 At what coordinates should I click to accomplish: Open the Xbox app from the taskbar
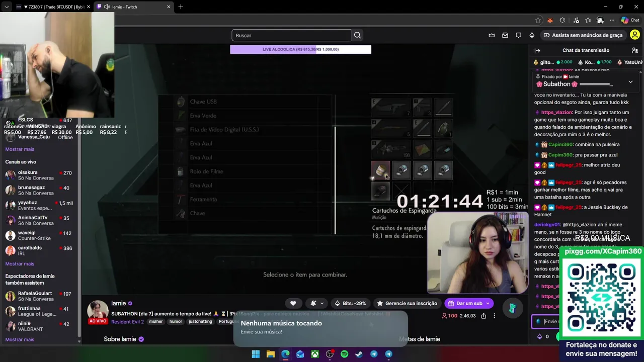[314, 354]
